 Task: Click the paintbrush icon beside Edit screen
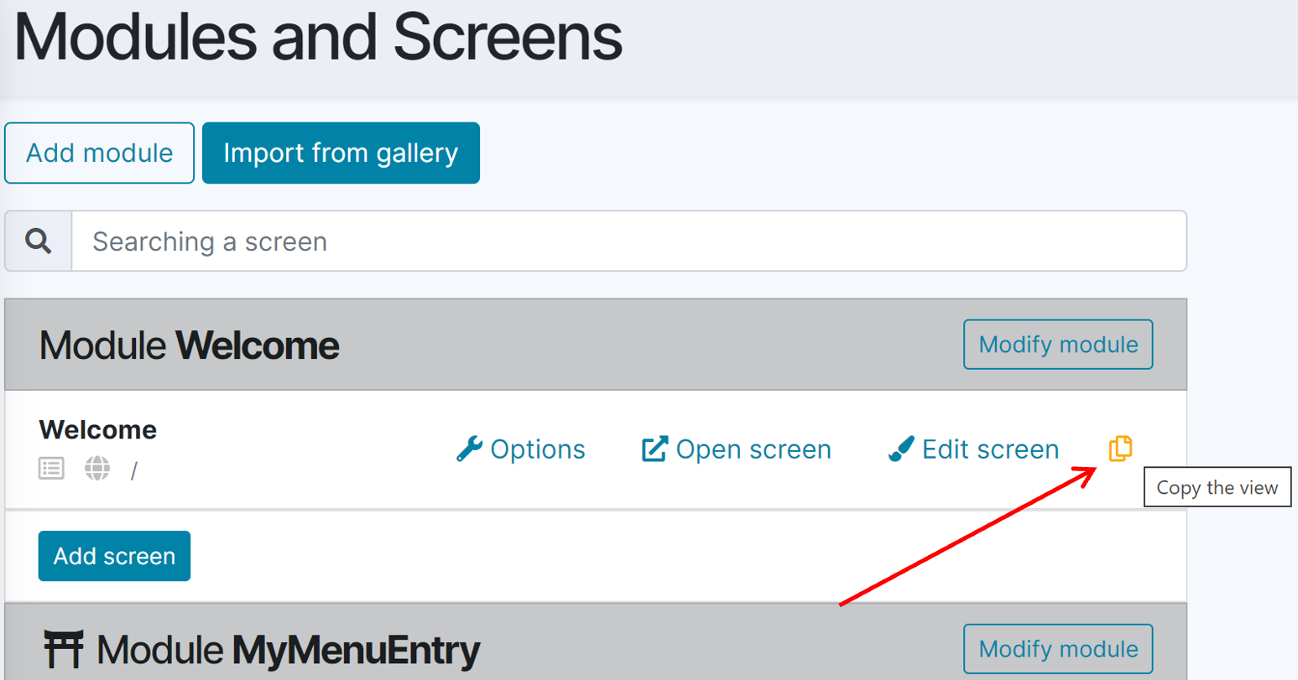pos(900,449)
